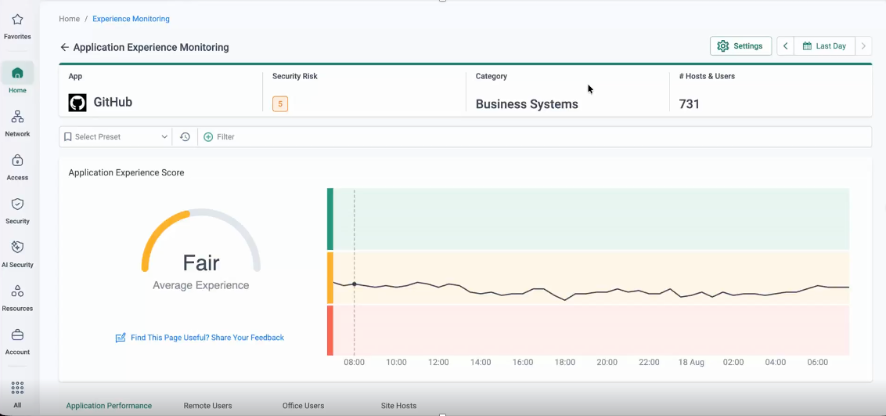The height and width of the screenshot is (416, 886).
Task: Click the Security Risk 5 badge
Action: (x=280, y=104)
